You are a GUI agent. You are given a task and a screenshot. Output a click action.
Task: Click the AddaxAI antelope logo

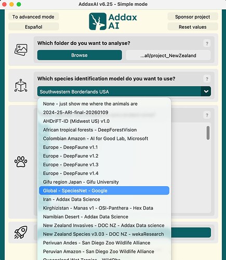point(98,21)
